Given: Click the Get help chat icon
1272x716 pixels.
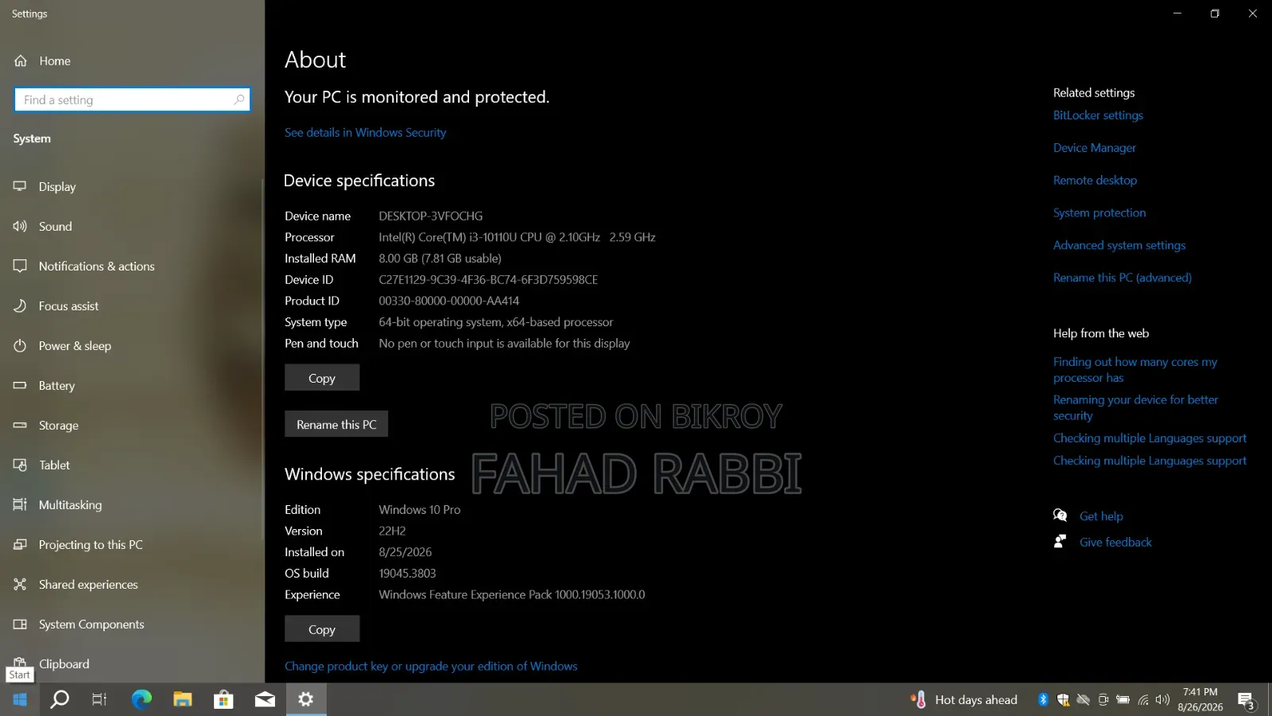Looking at the screenshot, I should coord(1060,516).
